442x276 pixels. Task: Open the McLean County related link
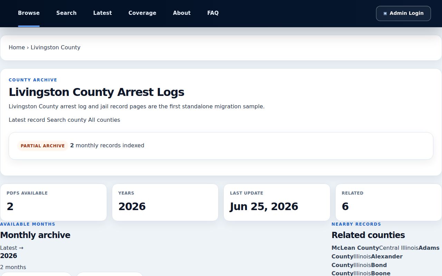point(355,248)
